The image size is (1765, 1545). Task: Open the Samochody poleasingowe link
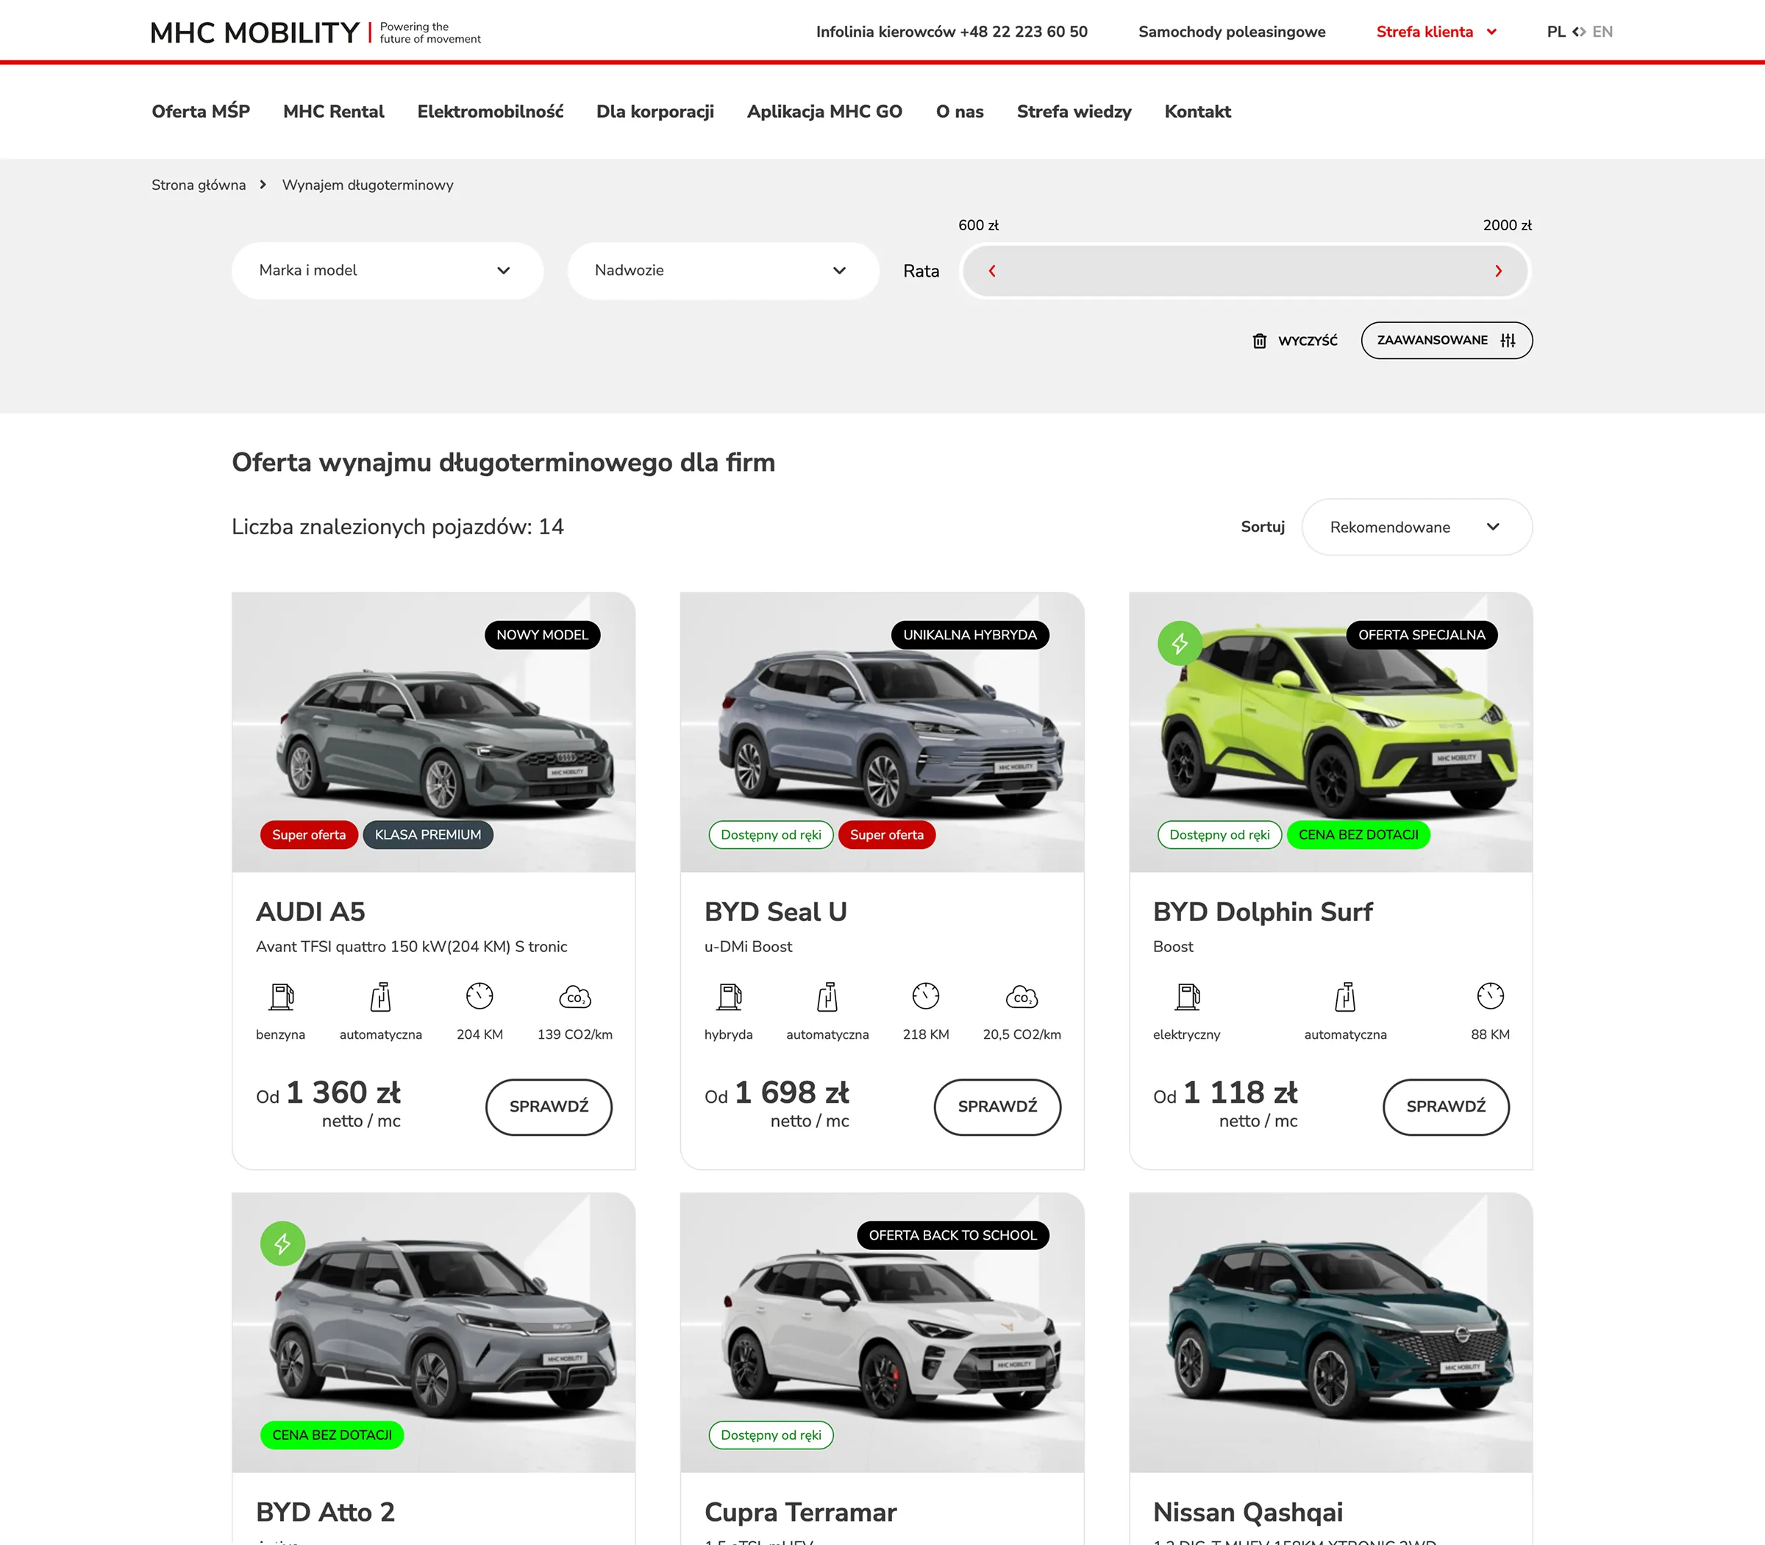1232,32
